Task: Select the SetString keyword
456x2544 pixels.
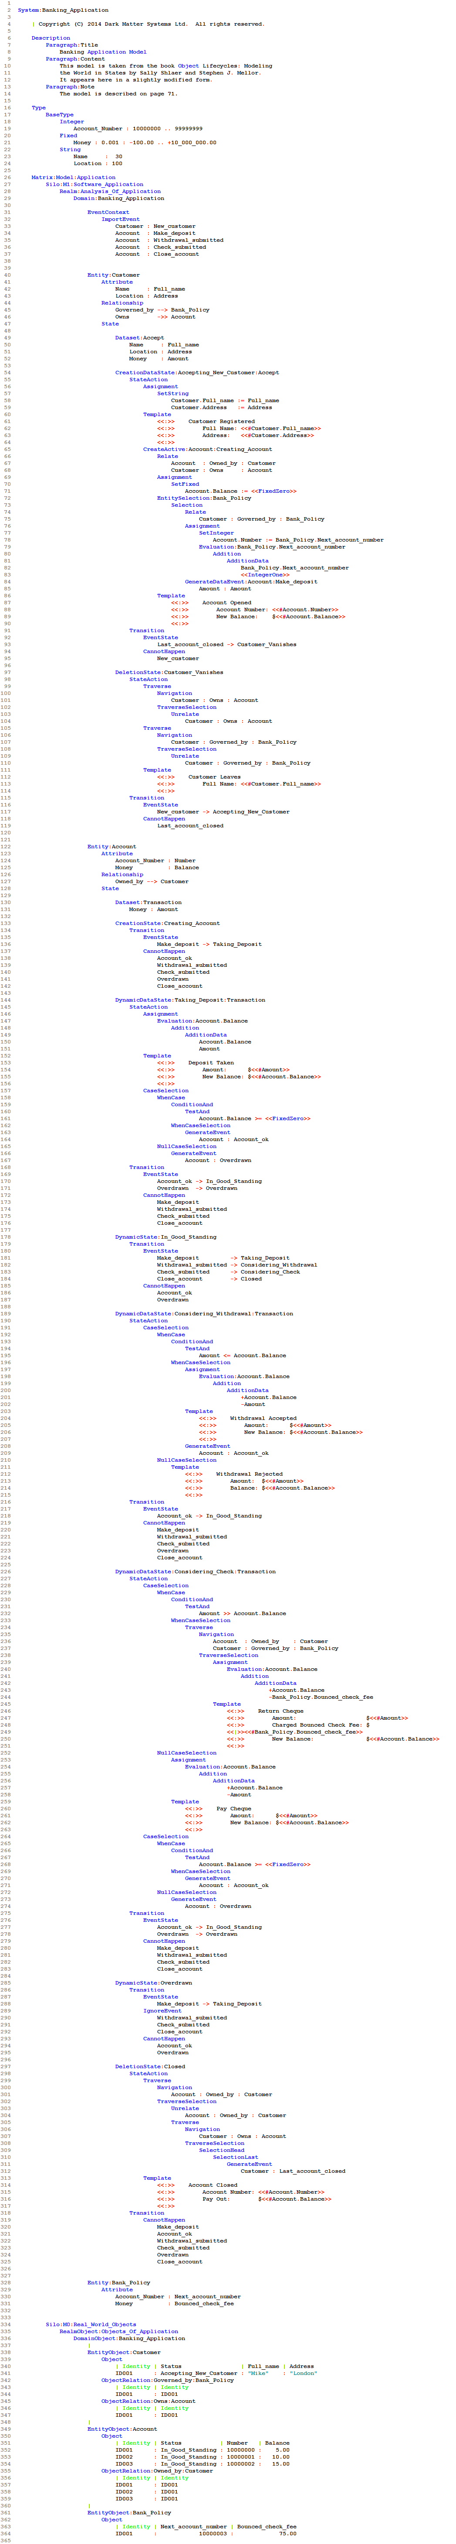Action: pyautogui.click(x=173, y=394)
